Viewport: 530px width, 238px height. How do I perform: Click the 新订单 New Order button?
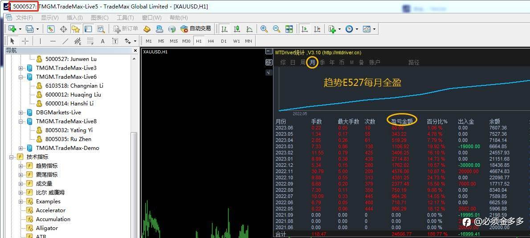coord(126,29)
